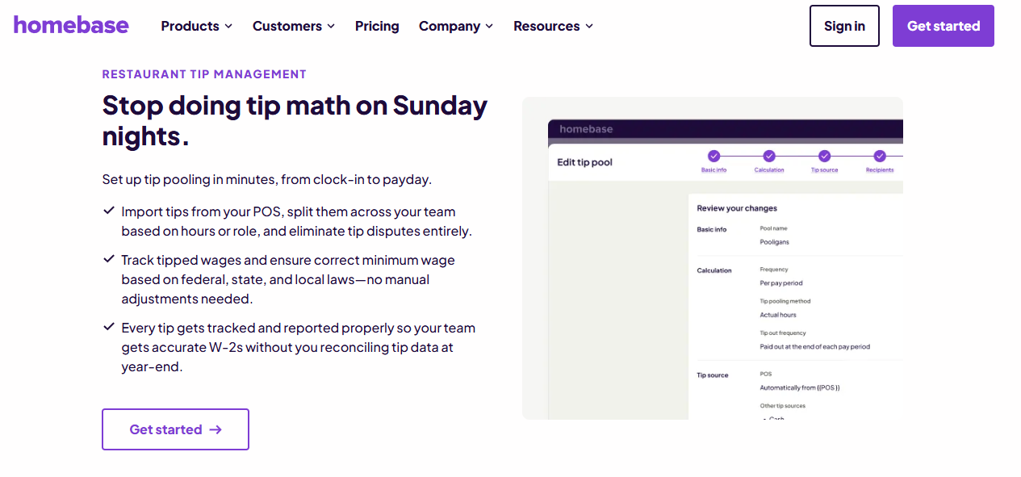Click checkmark beside Every tip gets tracked
The width and height of the screenshot is (1021, 477).
108,327
